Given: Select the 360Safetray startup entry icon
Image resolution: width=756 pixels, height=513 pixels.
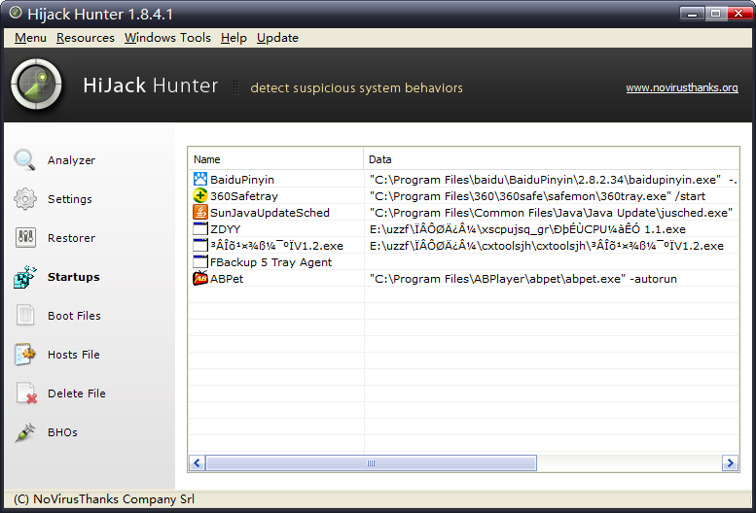Looking at the screenshot, I should [200, 196].
